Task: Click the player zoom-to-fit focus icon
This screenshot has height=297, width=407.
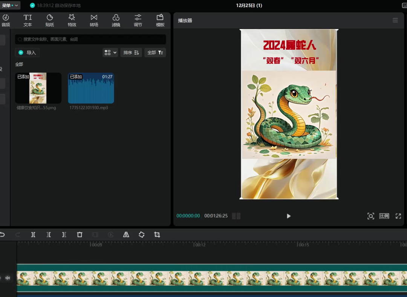Action: 371,216
